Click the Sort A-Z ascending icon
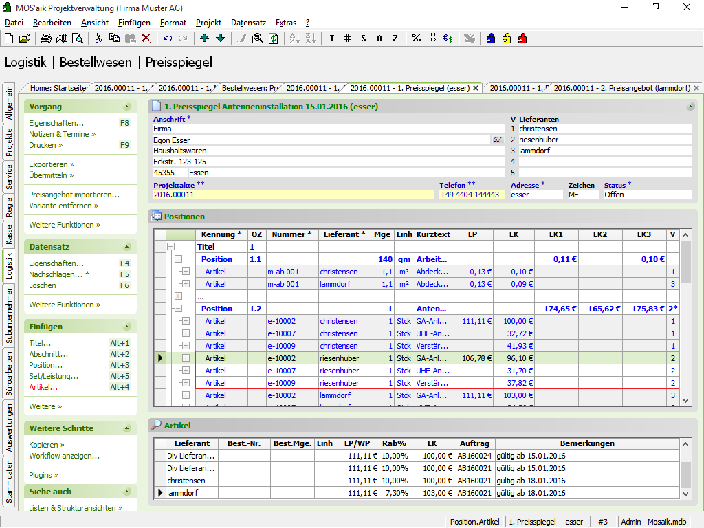The height and width of the screenshot is (528, 704). [294, 38]
